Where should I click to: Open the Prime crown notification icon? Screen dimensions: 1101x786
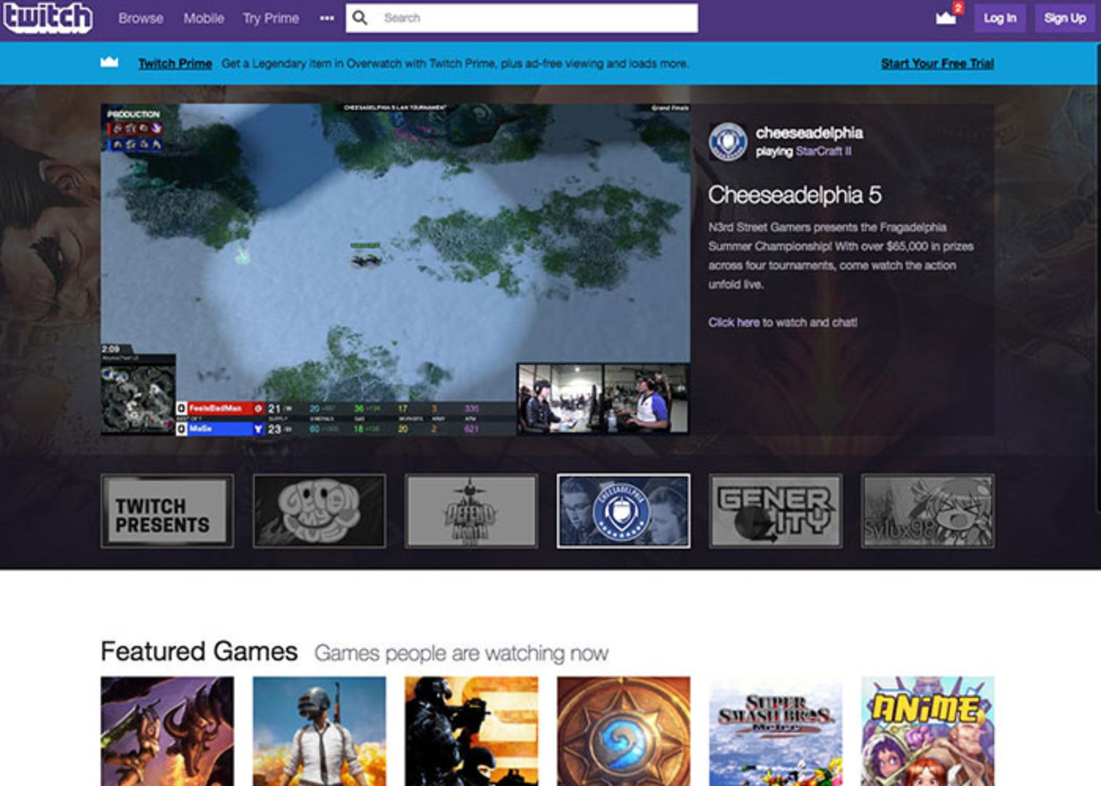click(944, 18)
